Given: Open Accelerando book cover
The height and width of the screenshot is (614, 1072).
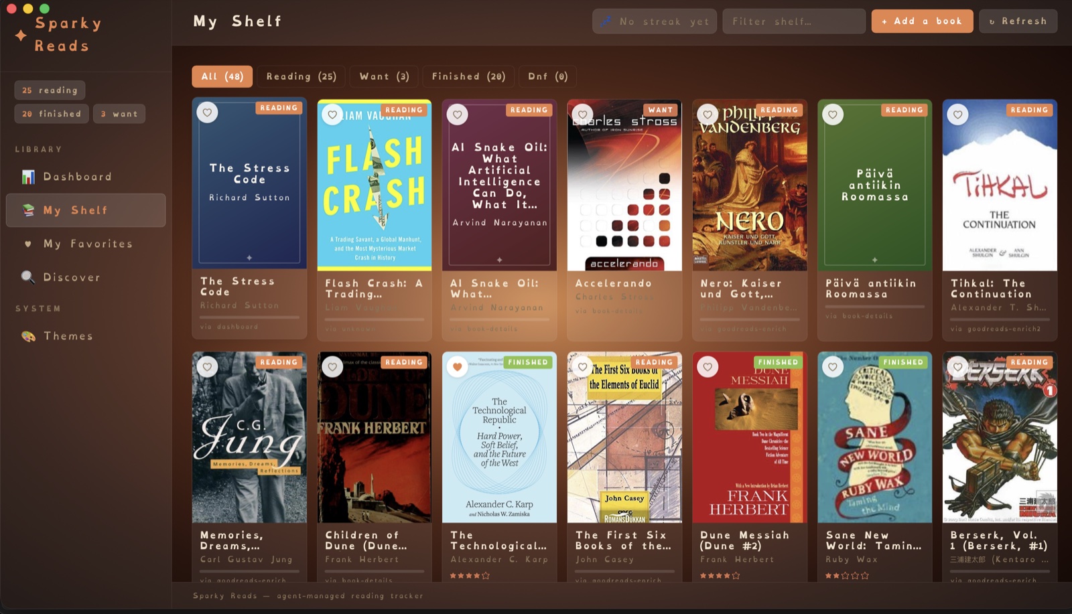Looking at the screenshot, I should [x=624, y=185].
